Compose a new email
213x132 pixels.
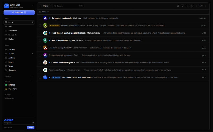click(x=19, y=12)
